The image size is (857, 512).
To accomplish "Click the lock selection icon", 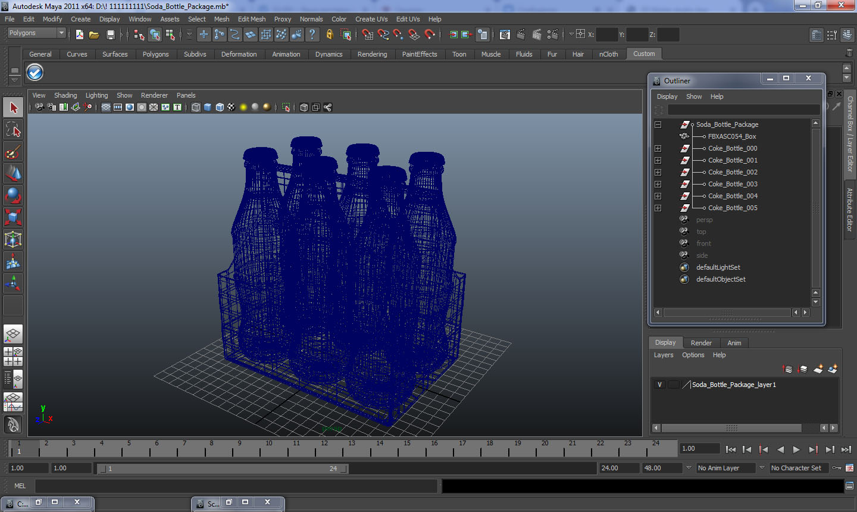I will click(329, 35).
